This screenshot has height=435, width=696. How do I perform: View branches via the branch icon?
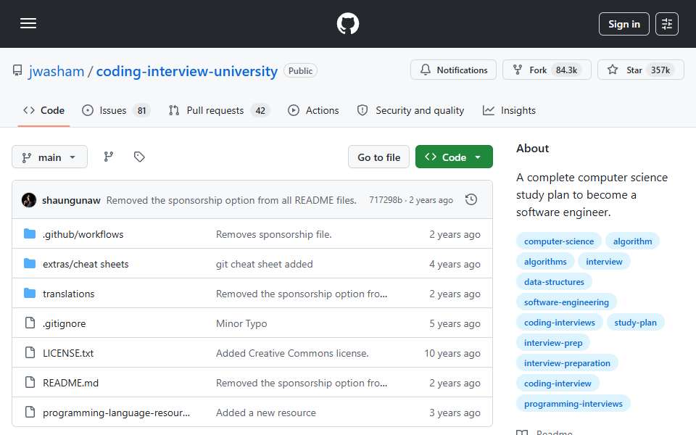coord(108,157)
